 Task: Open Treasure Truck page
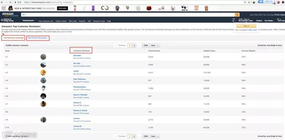(99, 21)
